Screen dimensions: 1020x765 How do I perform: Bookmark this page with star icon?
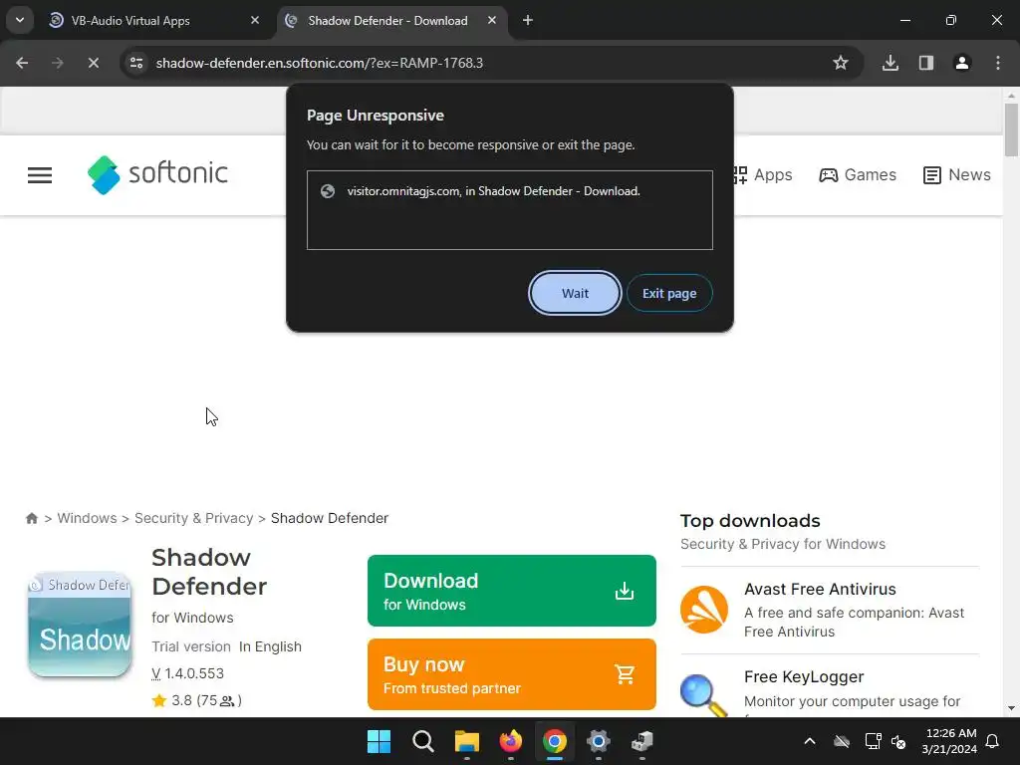[841, 63]
